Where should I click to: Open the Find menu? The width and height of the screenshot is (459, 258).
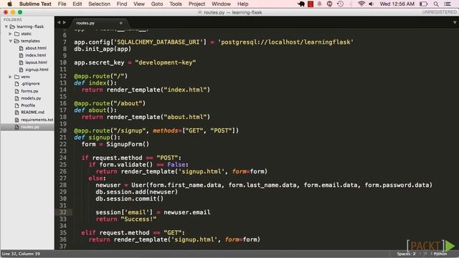(122, 4)
